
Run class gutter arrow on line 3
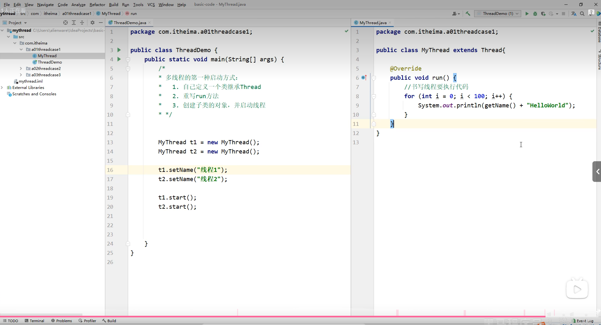pos(119,50)
